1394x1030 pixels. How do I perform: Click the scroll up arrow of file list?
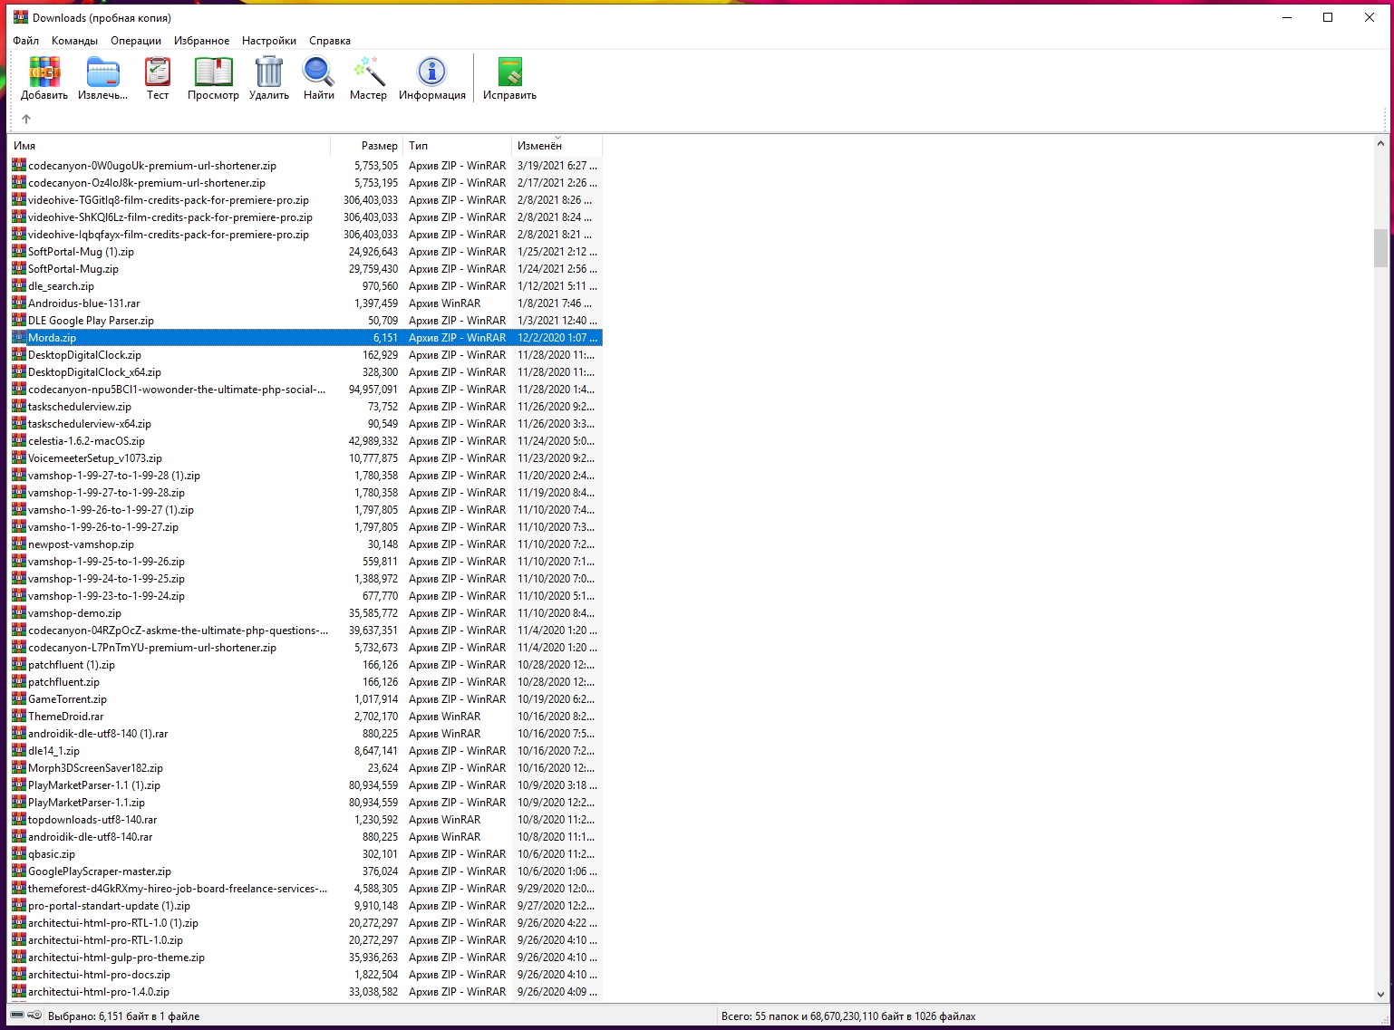click(x=1380, y=143)
